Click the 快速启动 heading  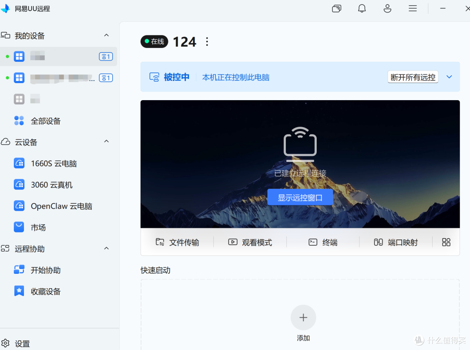point(155,270)
